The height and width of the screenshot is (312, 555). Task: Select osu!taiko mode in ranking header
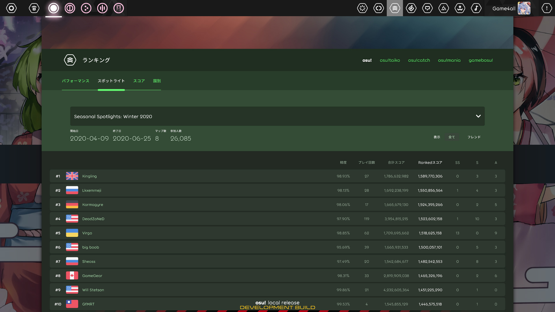coord(390,60)
